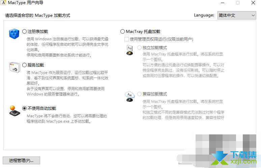Click the joystick manual-load icon
Screen dimensions: 261x168
tap(14, 111)
